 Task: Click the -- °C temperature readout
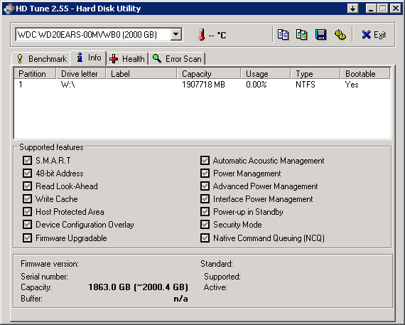(217, 35)
